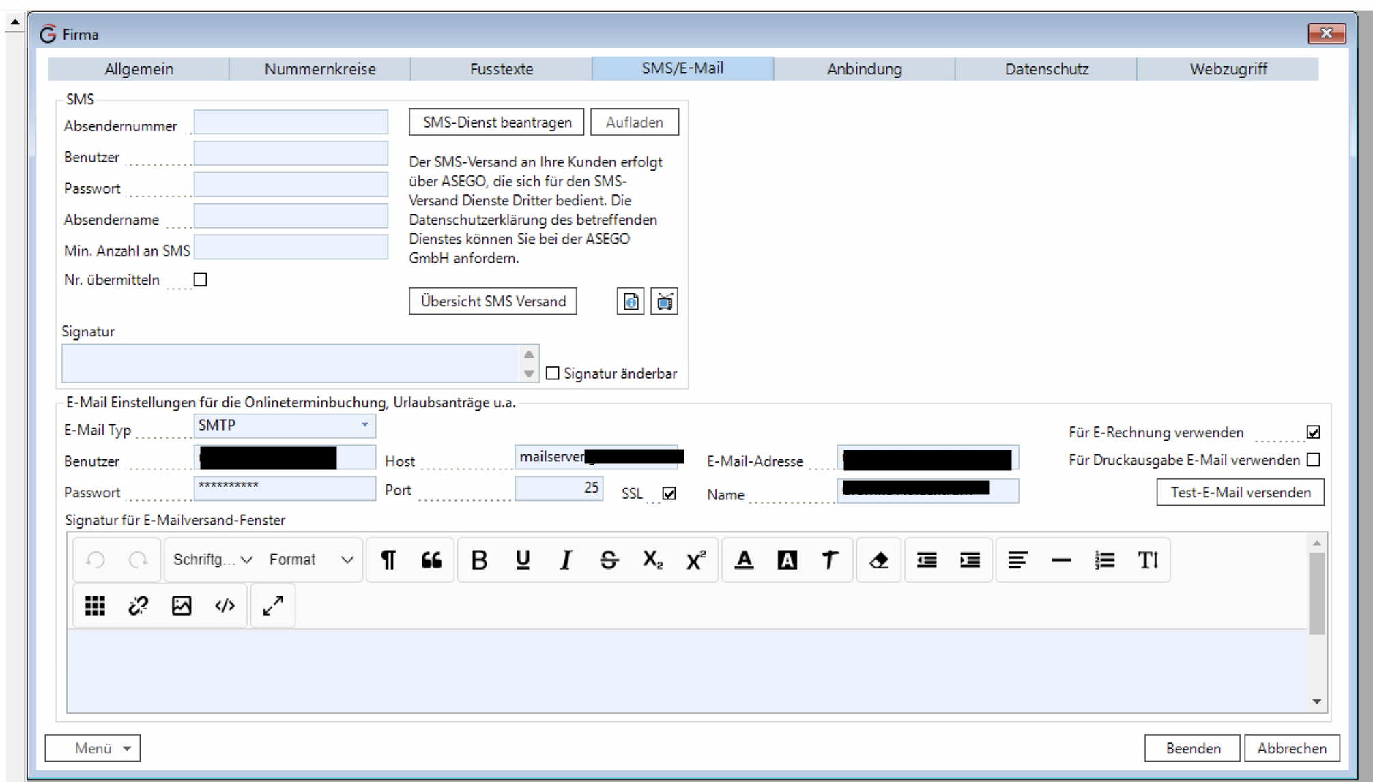This screenshot has width=1373, height=782.
Task: Open the Menü dropdown button
Action: click(x=93, y=748)
